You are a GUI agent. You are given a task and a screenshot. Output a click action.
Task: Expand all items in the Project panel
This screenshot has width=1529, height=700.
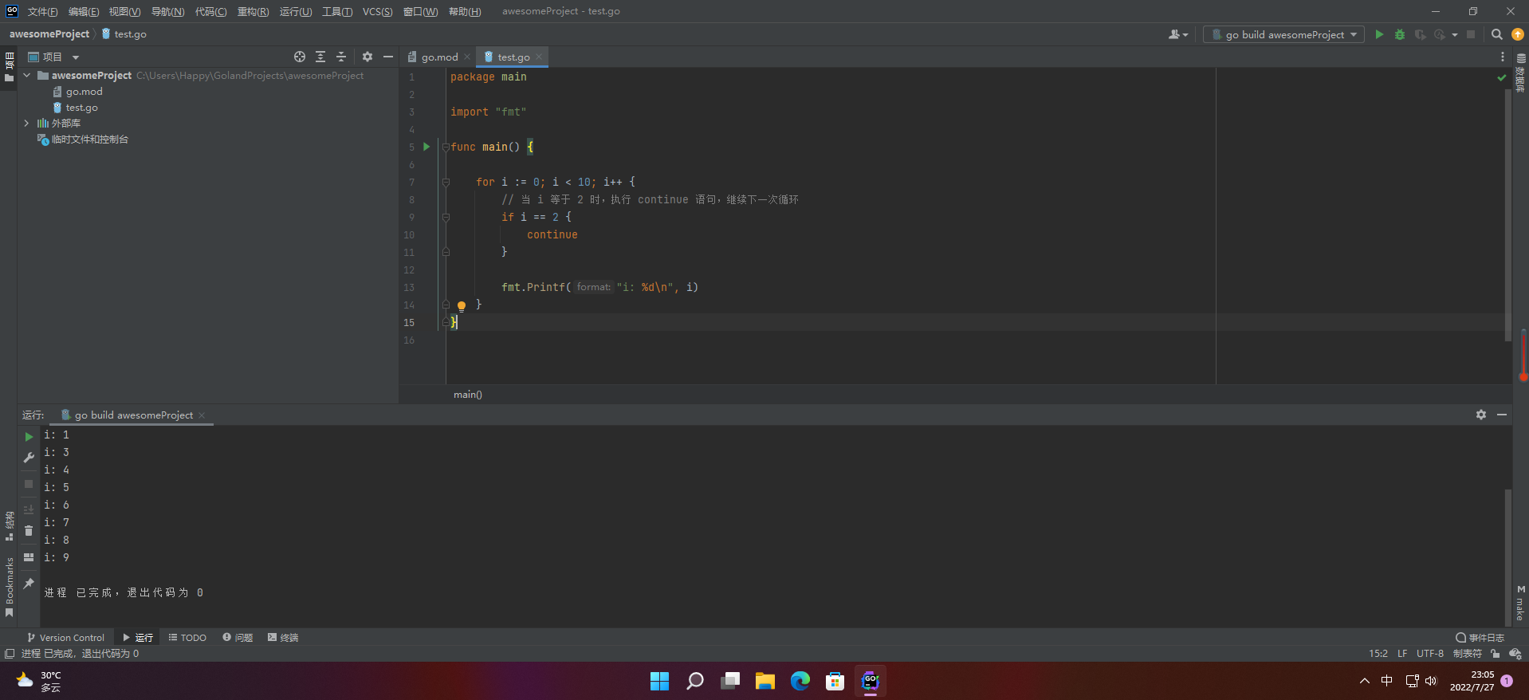320,57
